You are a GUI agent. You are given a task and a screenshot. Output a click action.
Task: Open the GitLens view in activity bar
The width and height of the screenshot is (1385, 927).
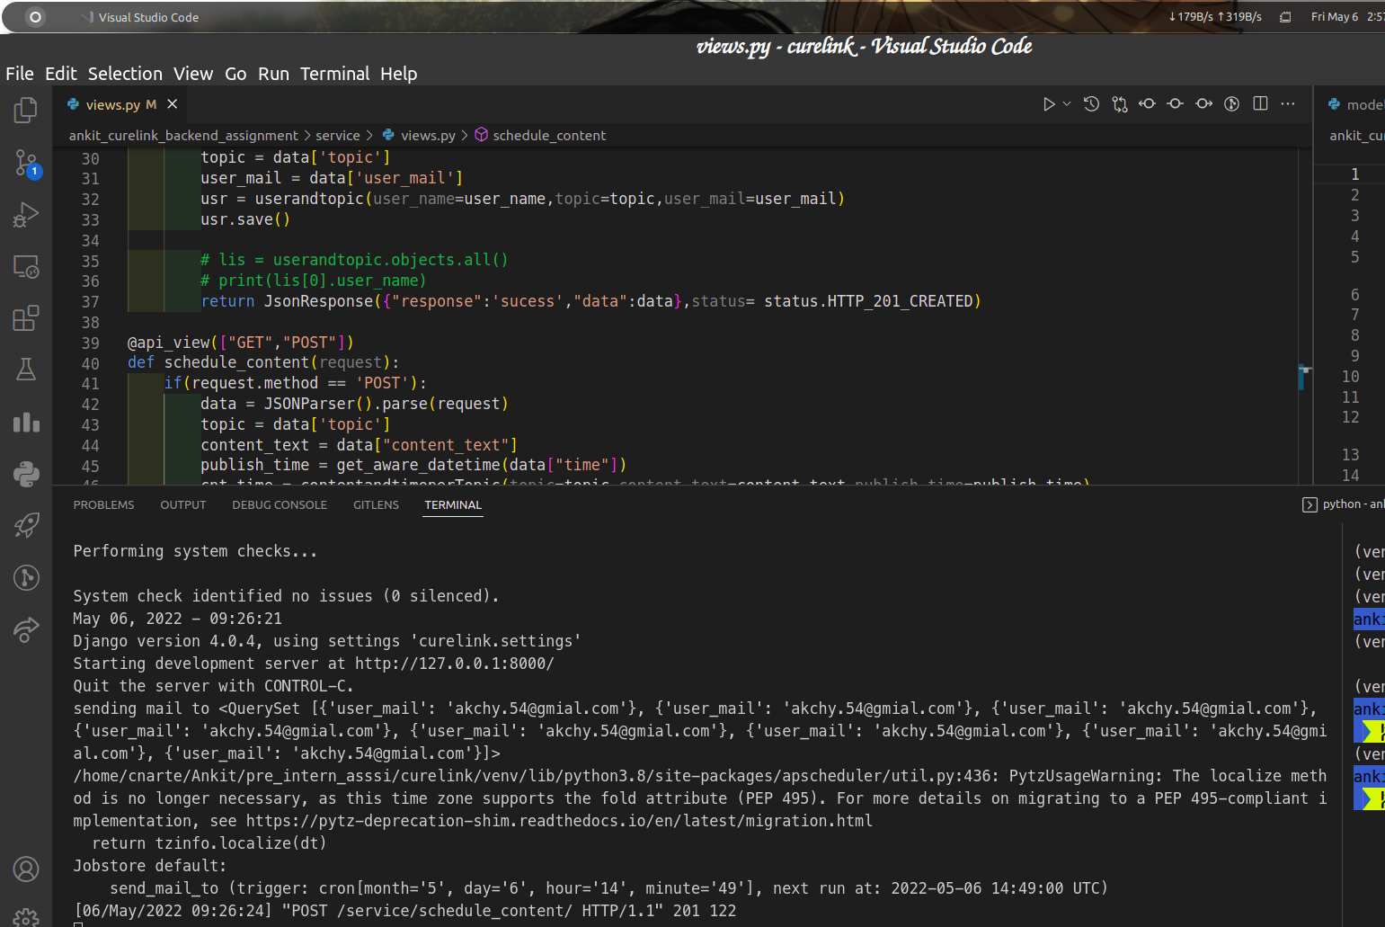click(26, 577)
